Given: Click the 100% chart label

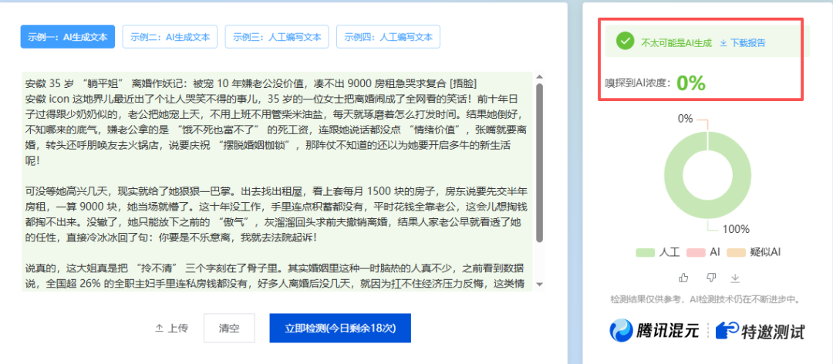Looking at the screenshot, I should pos(736,230).
